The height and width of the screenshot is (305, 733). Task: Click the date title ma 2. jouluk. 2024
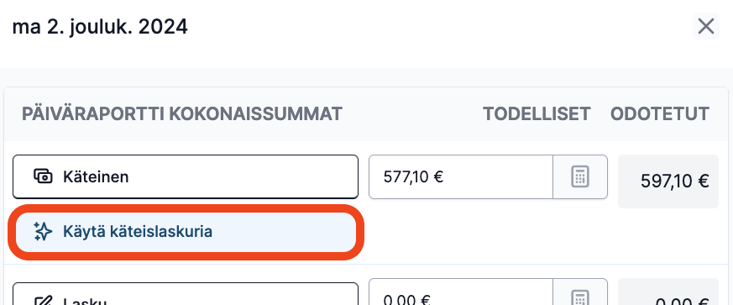(100, 27)
